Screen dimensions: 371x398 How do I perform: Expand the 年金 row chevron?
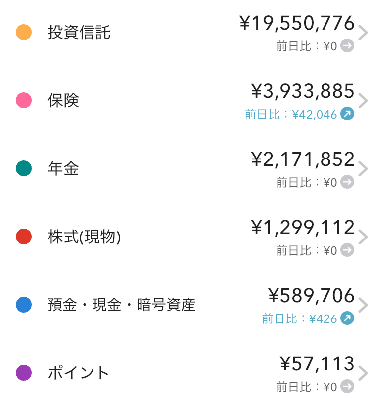coord(363,169)
